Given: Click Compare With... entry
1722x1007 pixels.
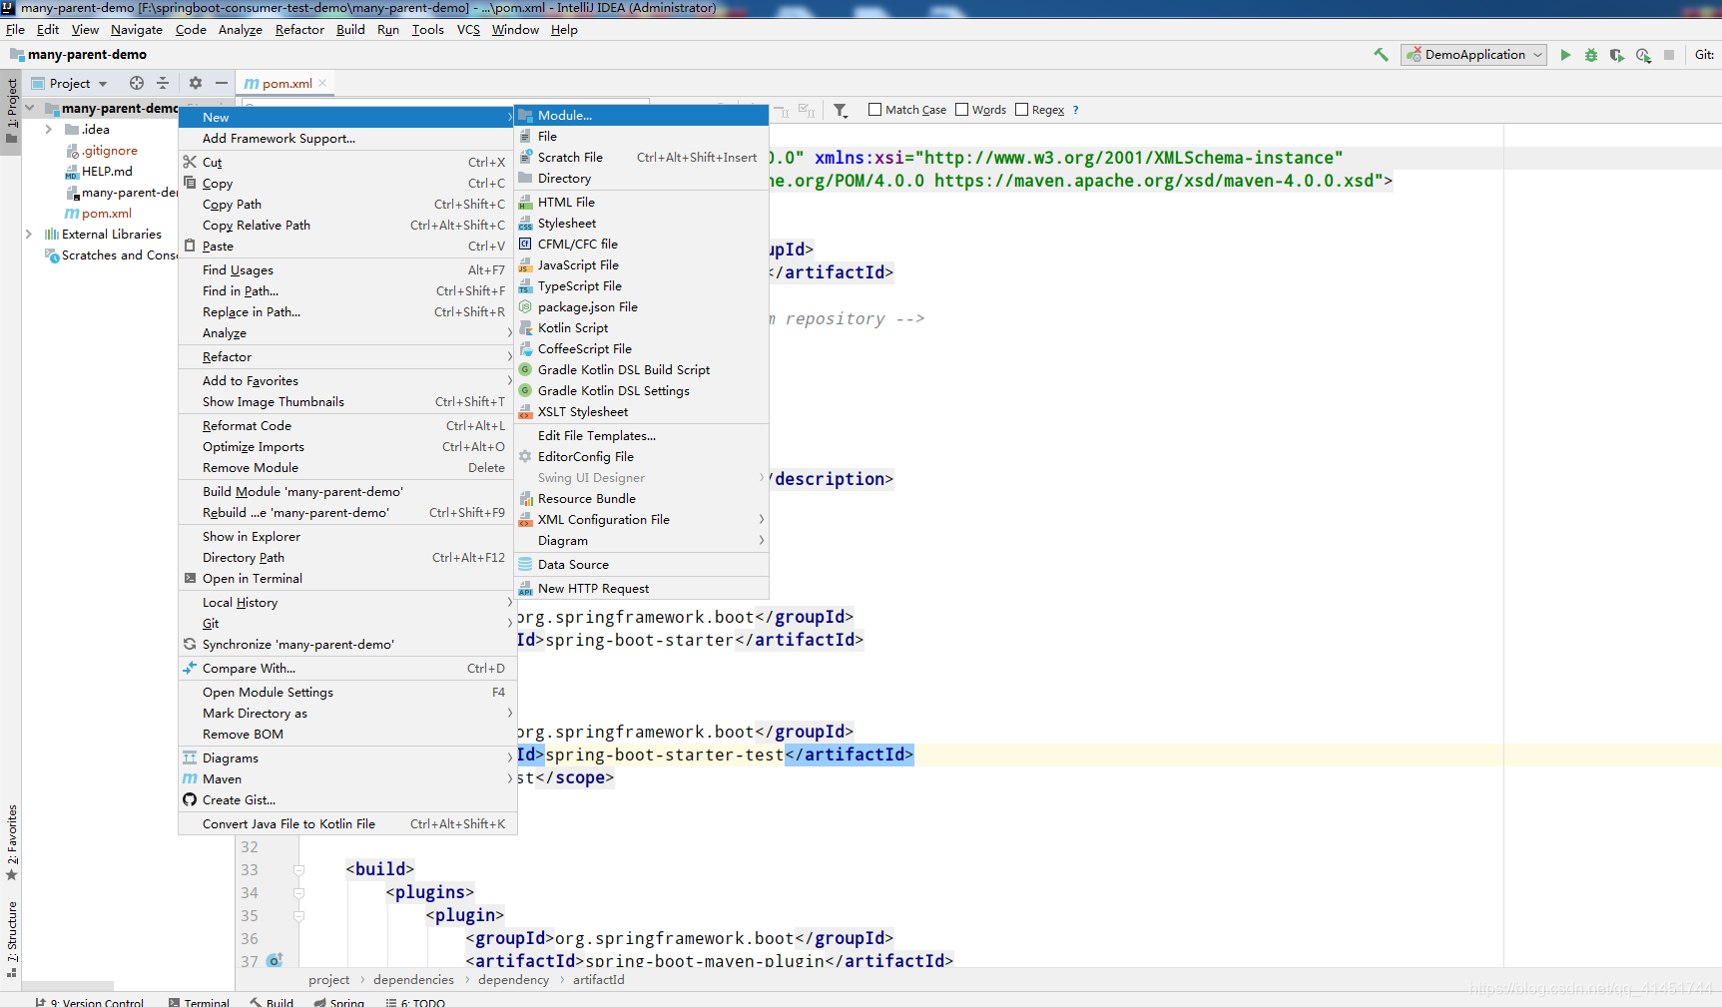Looking at the screenshot, I should coord(346,669).
